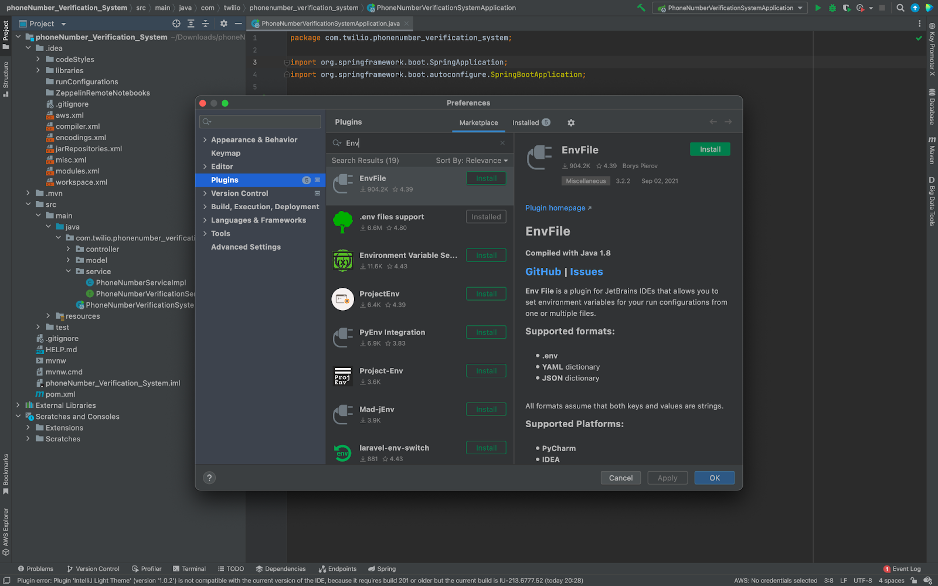Open AWS No credentials selected status
Viewport: 938px width, 586px height.
776,580
